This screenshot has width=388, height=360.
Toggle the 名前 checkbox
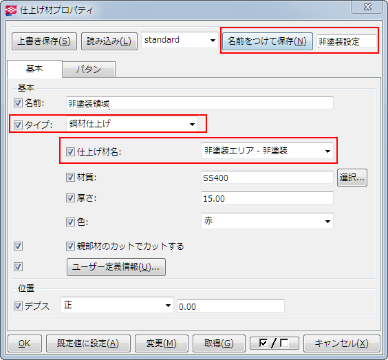pos(18,103)
